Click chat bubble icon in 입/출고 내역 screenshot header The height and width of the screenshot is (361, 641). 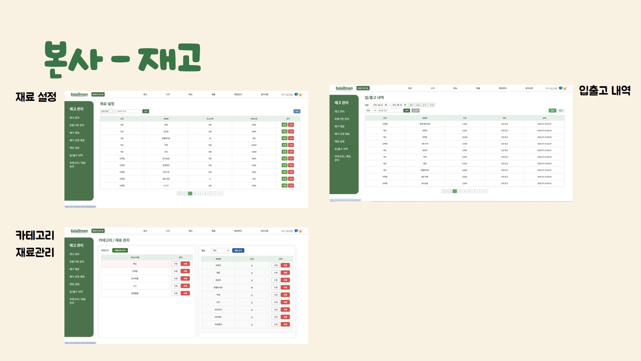pos(561,88)
